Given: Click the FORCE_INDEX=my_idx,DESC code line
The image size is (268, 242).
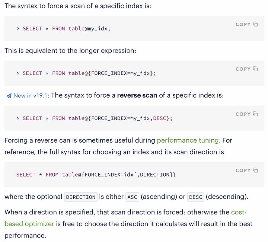Looking at the screenshot, I should [94, 118].
